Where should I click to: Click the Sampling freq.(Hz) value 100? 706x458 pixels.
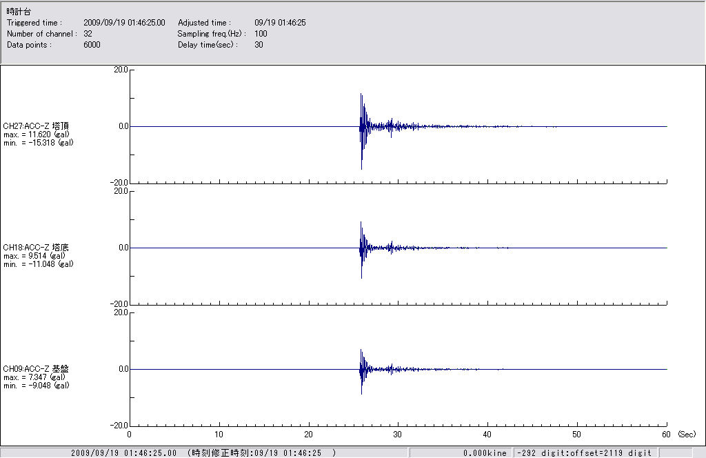coord(261,34)
